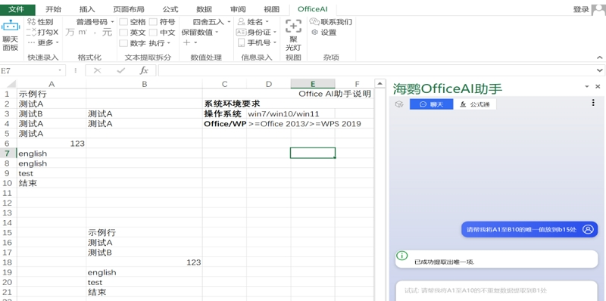Viewport: 606px width, 301px height.
Task: Select the 聊天 tab in assistant
Action: tap(431, 104)
